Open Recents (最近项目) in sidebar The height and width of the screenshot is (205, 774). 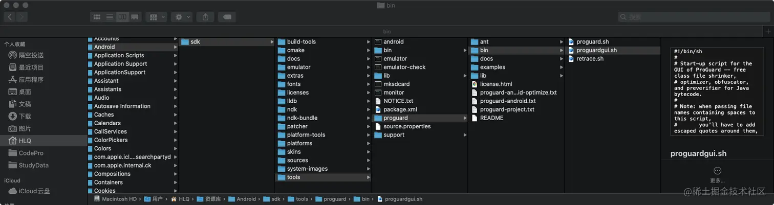coord(31,67)
